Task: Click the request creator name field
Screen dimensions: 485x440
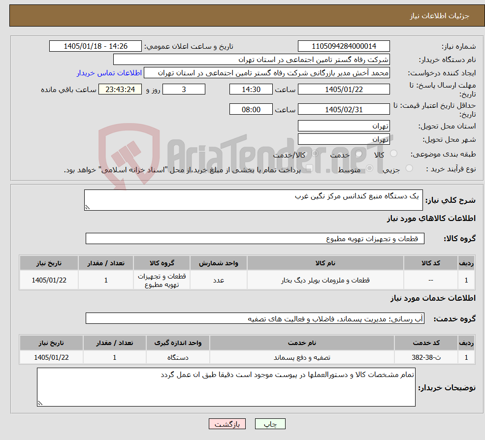Action: pos(266,73)
